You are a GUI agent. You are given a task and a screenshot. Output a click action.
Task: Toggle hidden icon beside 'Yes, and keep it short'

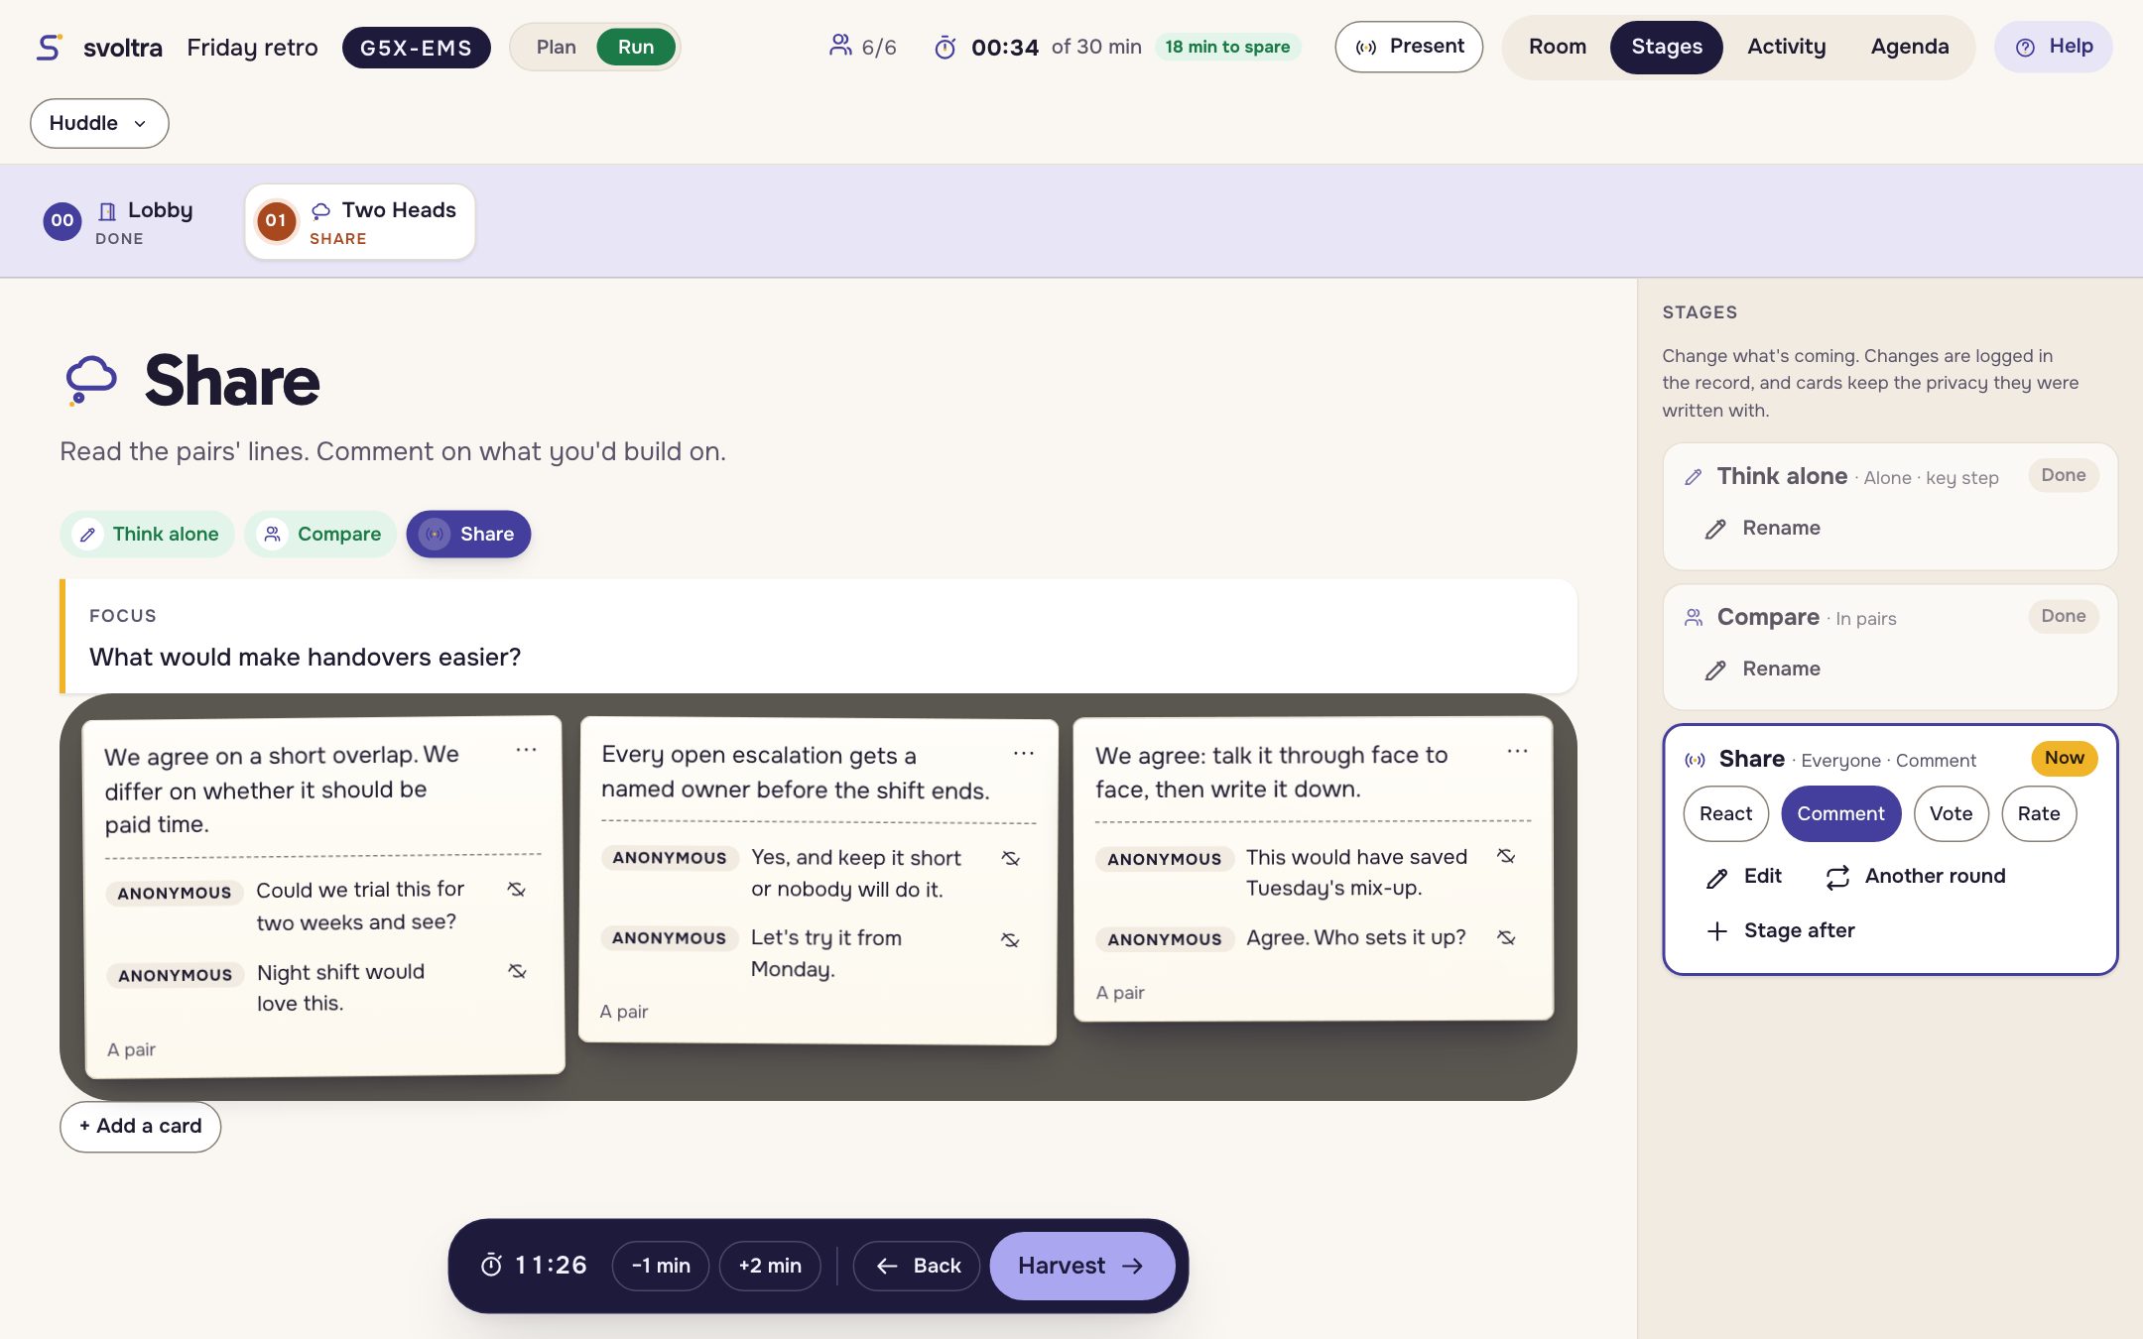(x=1011, y=858)
